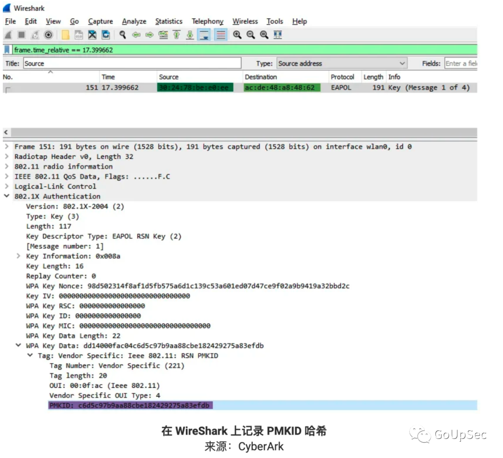Expand Key Information: 0x008a

[18, 256]
